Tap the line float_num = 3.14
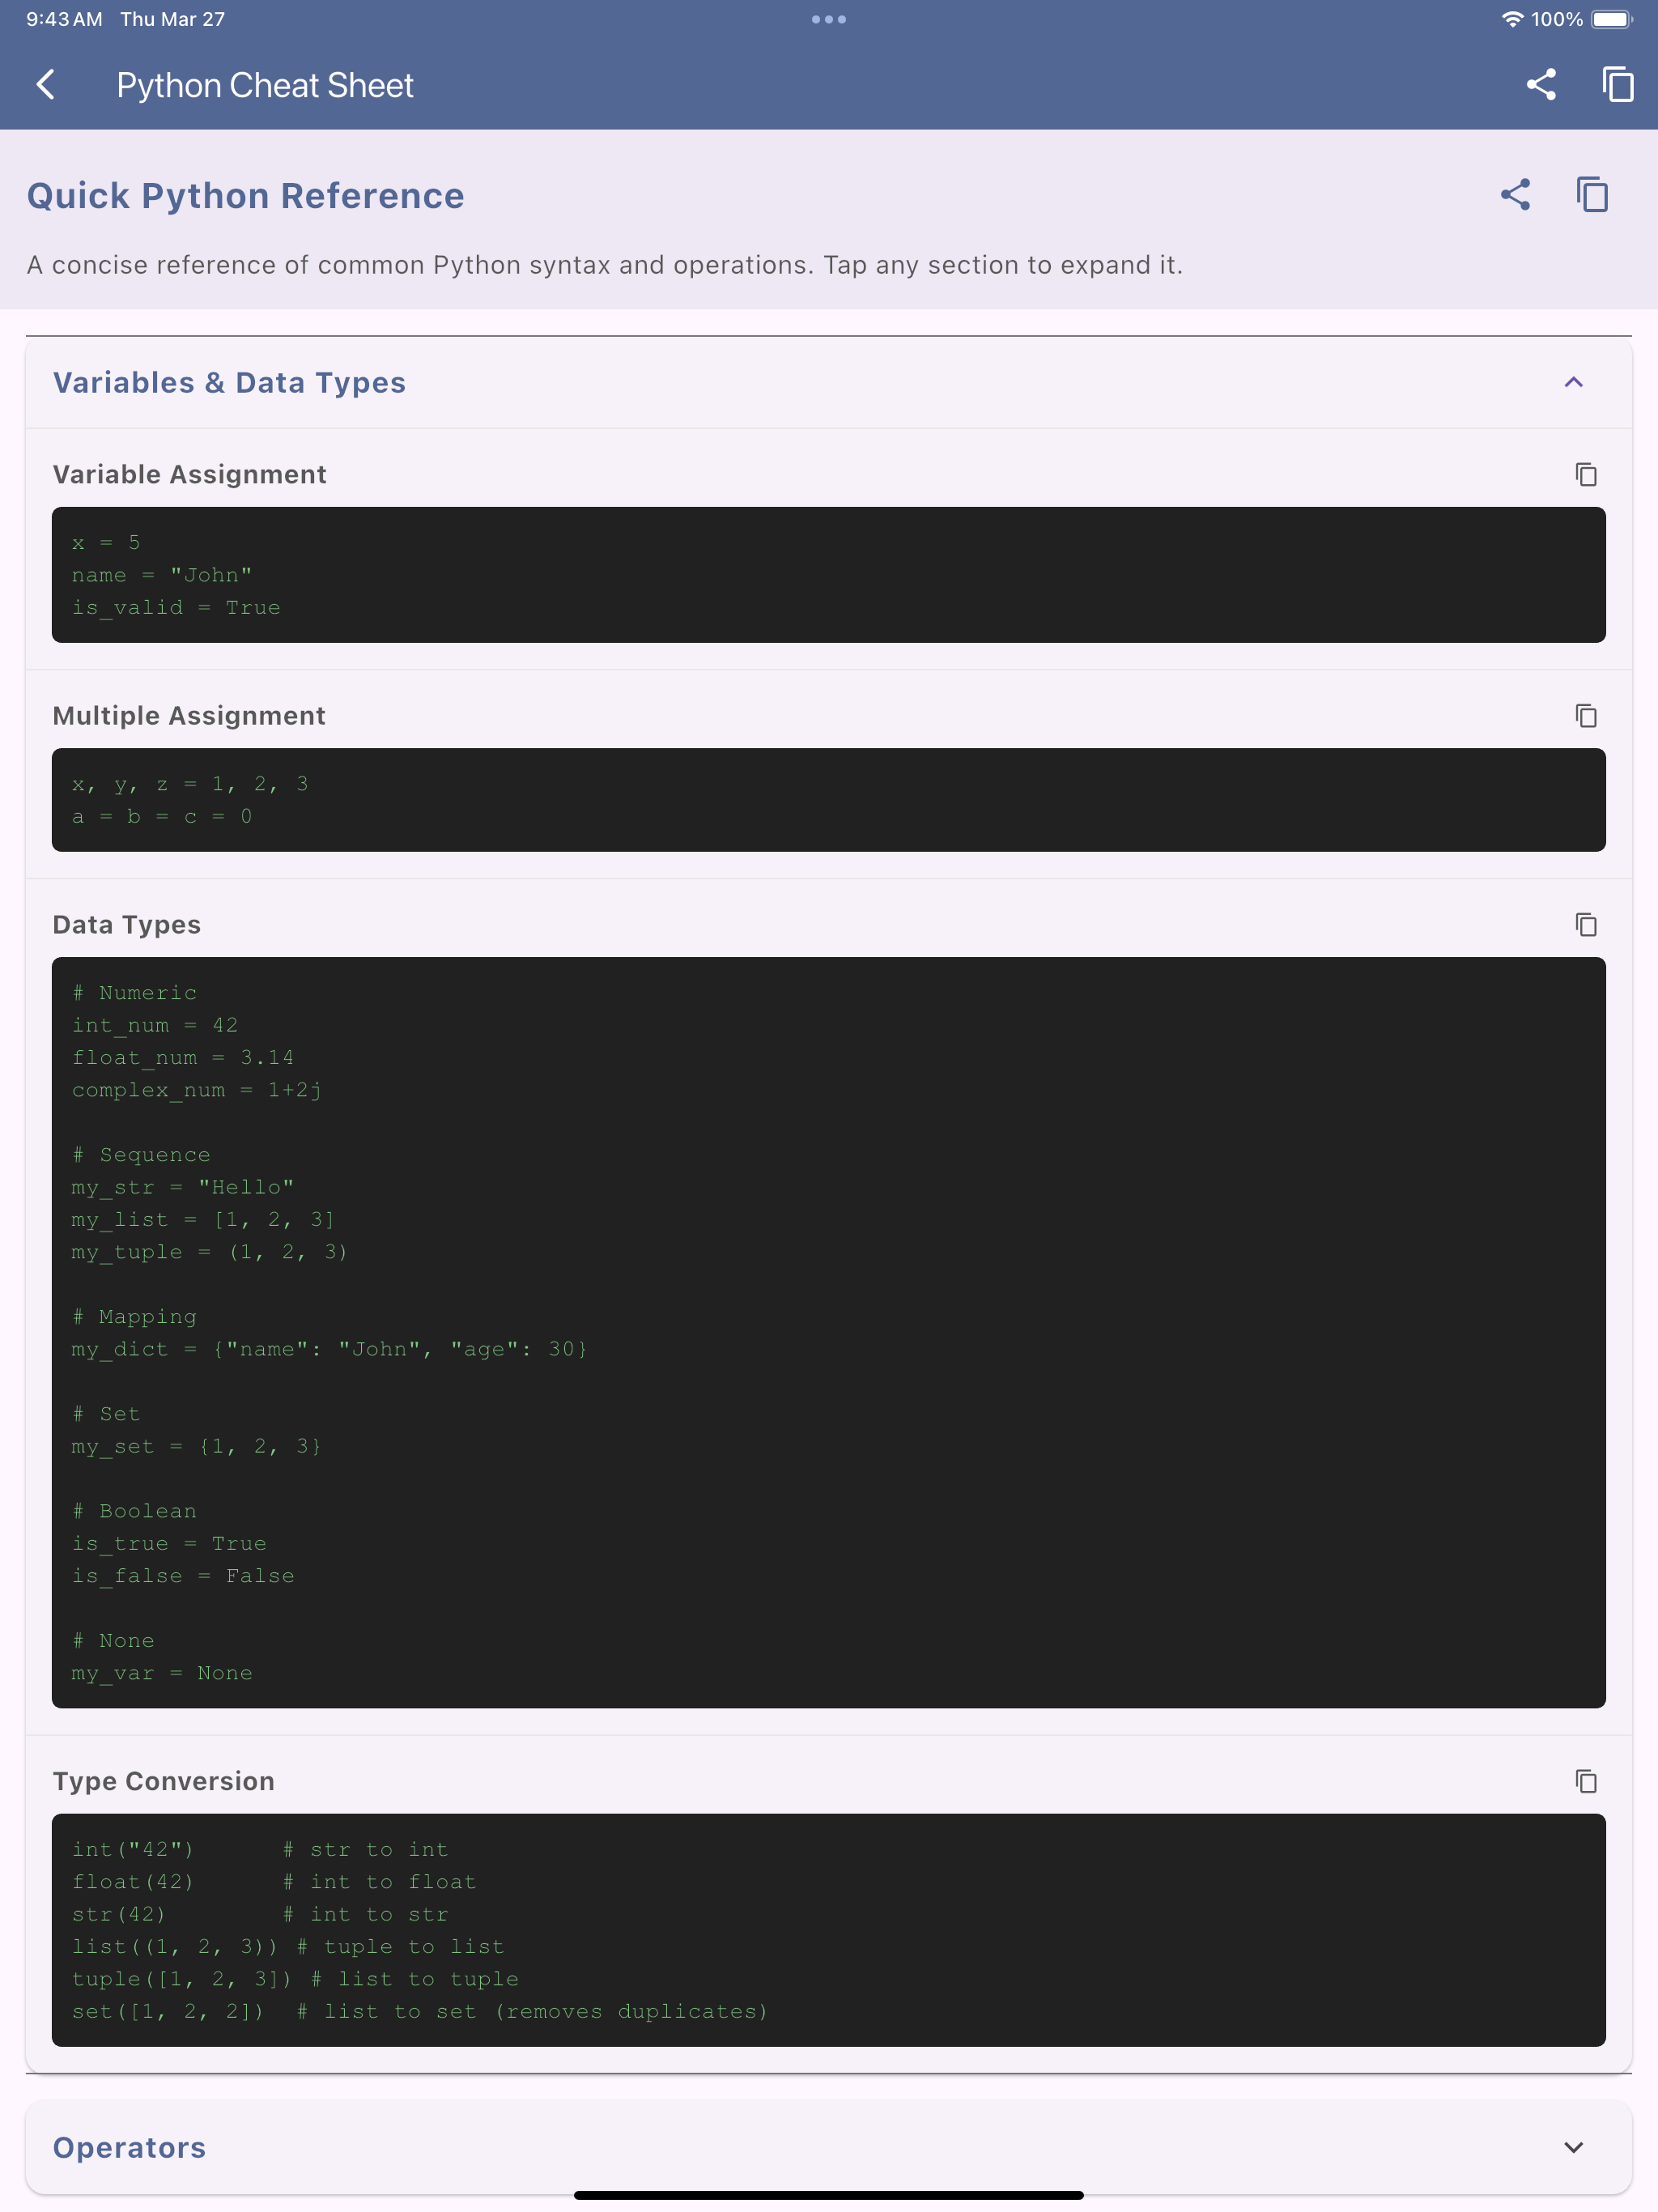1658x2212 pixels. tap(183, 1057)
